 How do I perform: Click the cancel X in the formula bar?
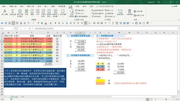click(x=20, y=28)
